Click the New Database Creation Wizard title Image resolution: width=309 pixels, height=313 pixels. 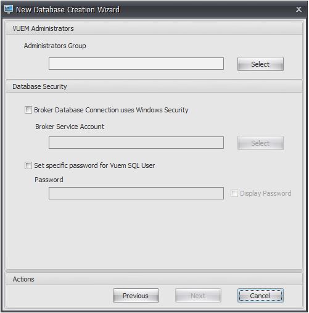tap(68, 10)
